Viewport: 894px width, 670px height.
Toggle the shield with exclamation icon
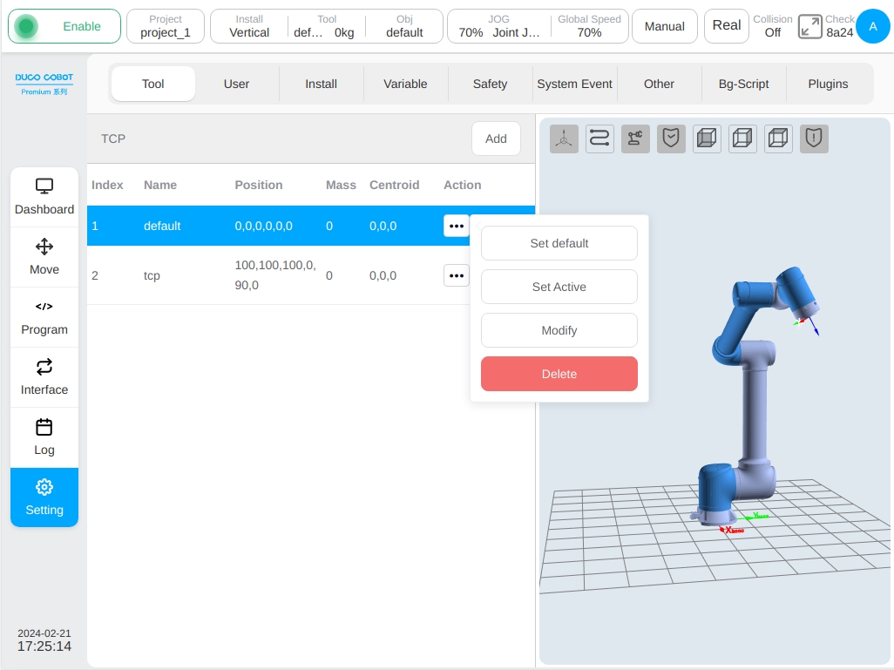click(814, 139)
